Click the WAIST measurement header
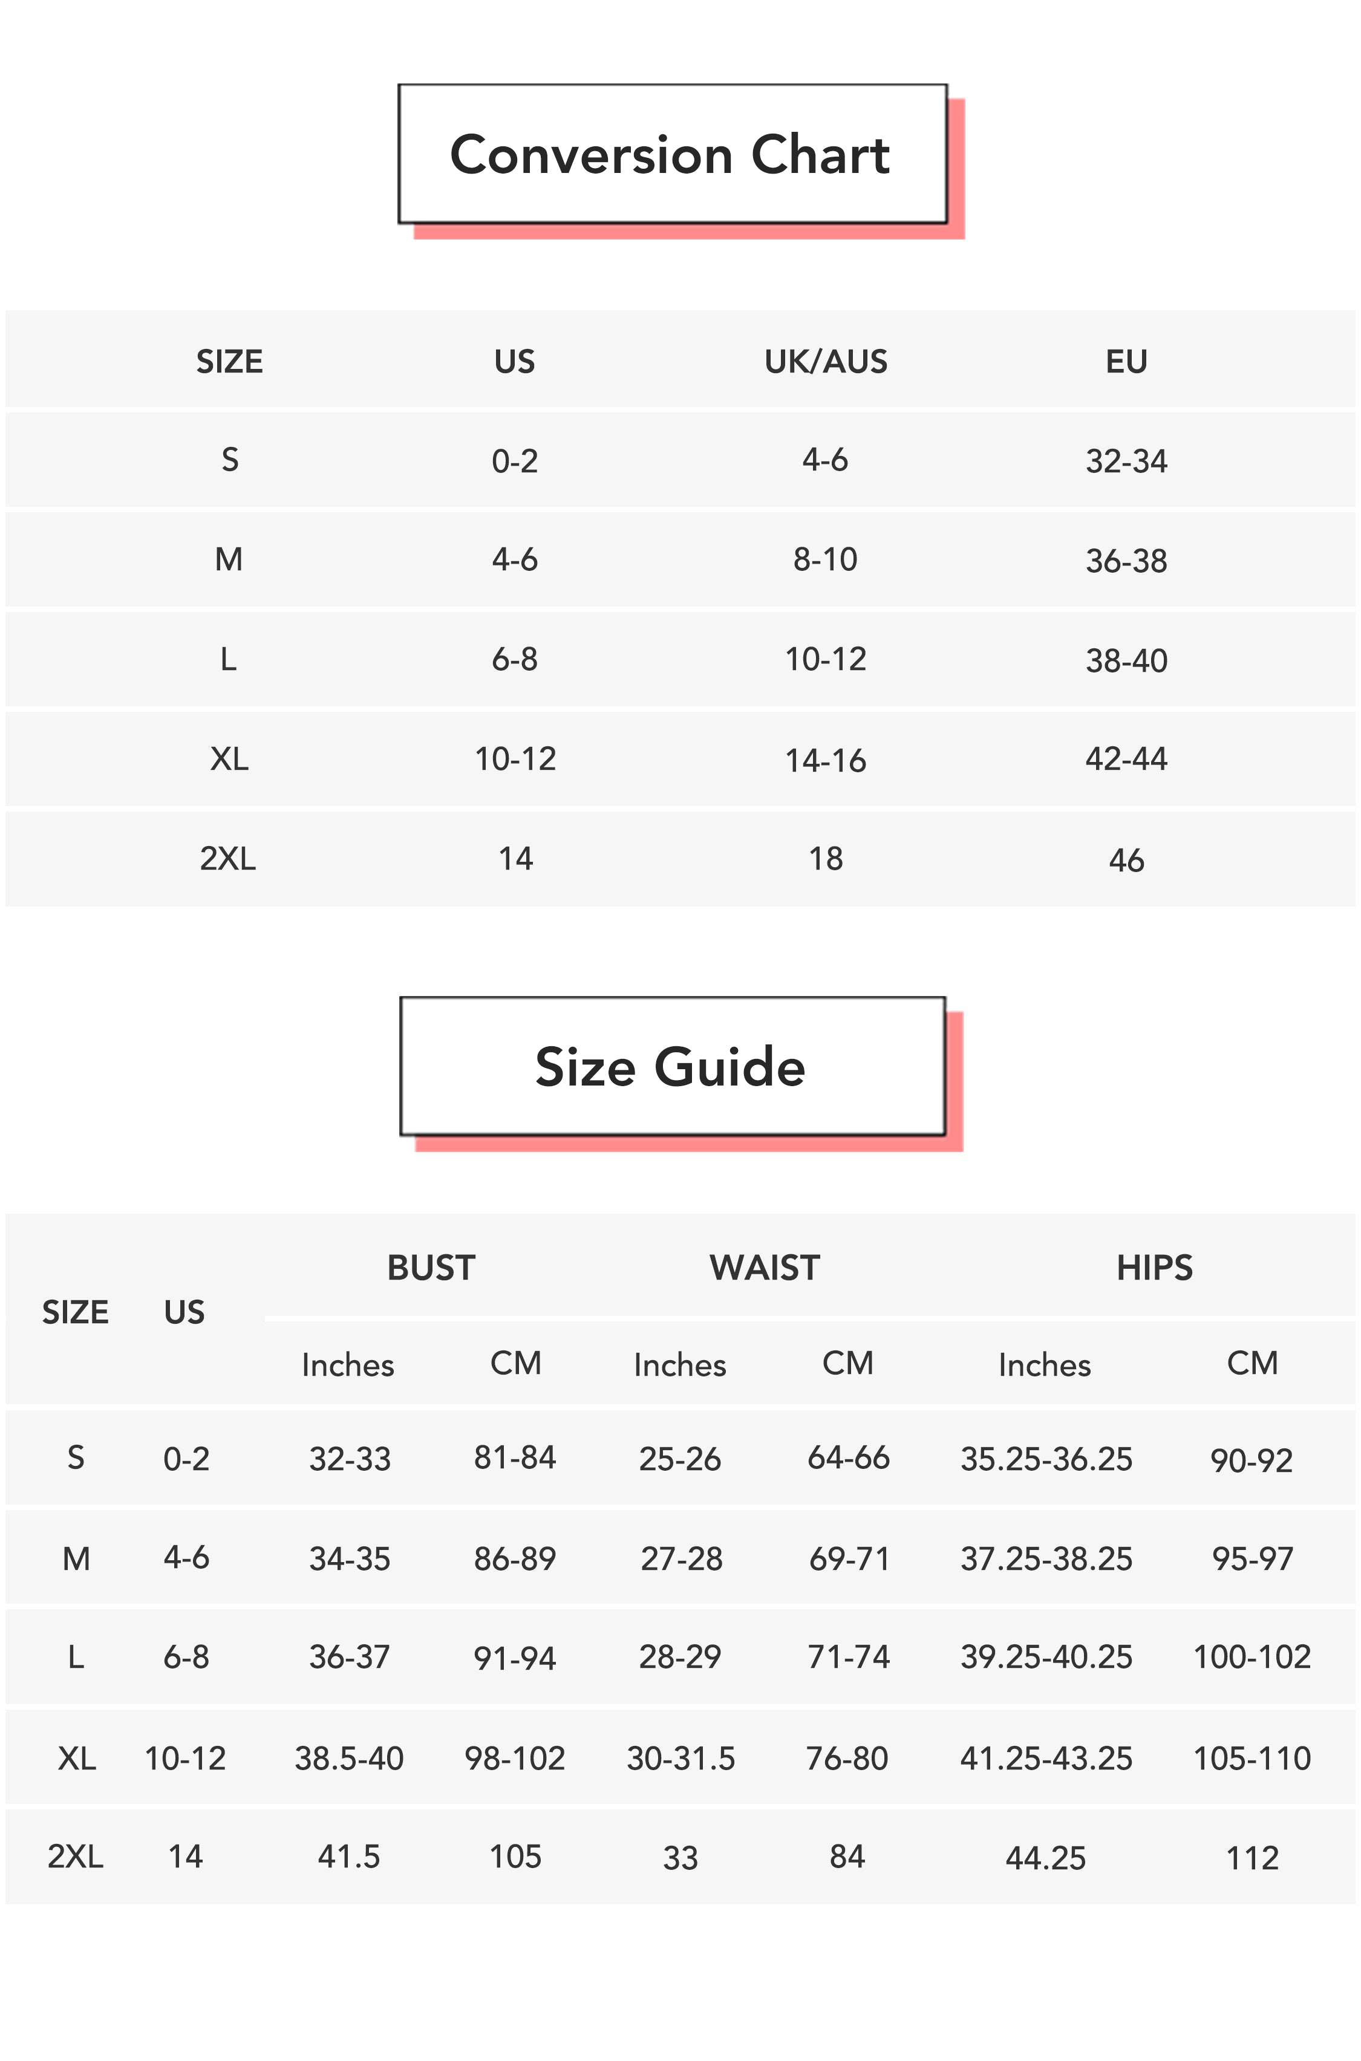Image resolution: width=1361 pixels, height=2061 pixels. 764,1268
